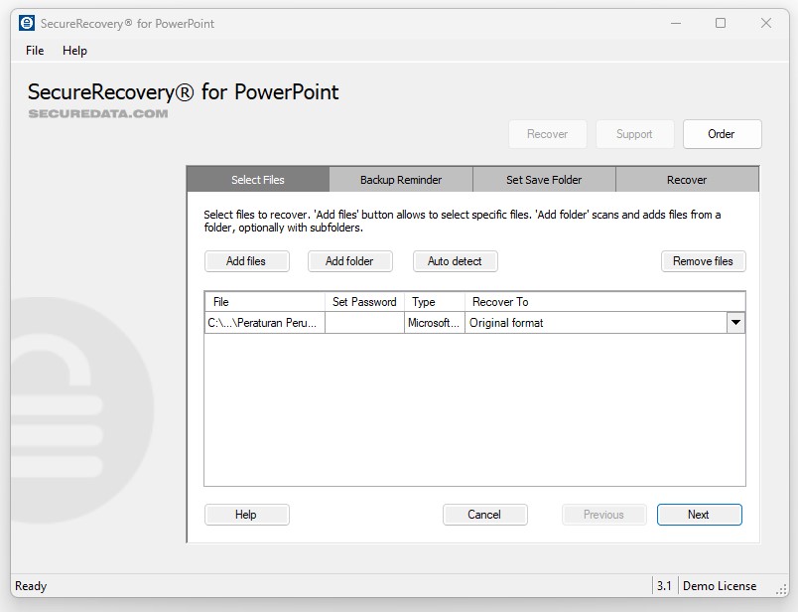Open the Help dialog button
Image resolution: width=798 pixels, height=612 pixels.
[x=246, y=515]
